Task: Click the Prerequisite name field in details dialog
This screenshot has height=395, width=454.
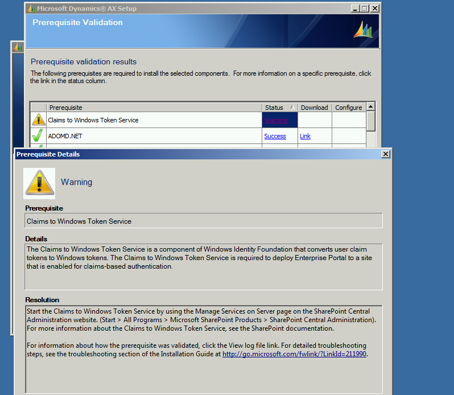Action: tap(204, 221)
